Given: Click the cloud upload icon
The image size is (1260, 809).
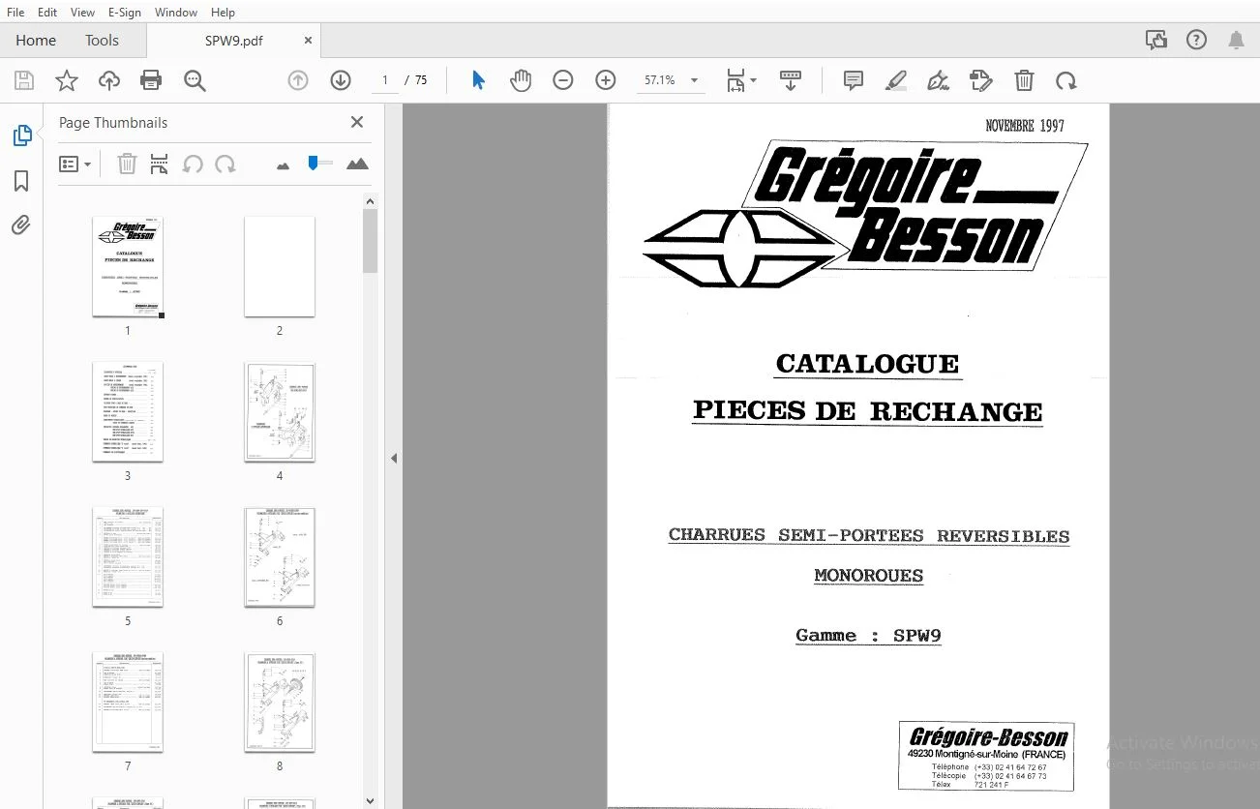Looking at the screenshot, I should pyautogui.click(x=109, y=80).
